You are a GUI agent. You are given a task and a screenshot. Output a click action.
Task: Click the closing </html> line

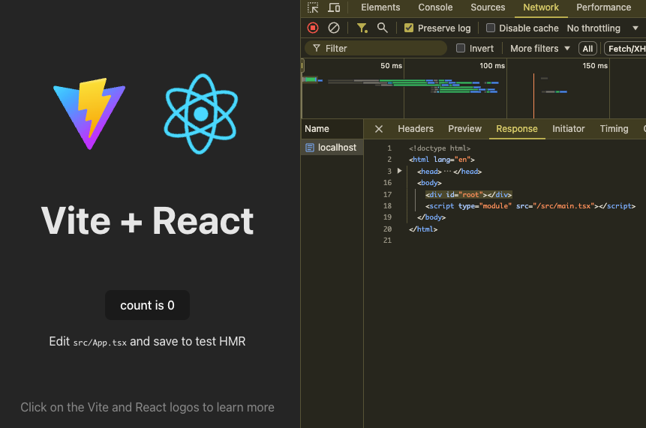422,229
